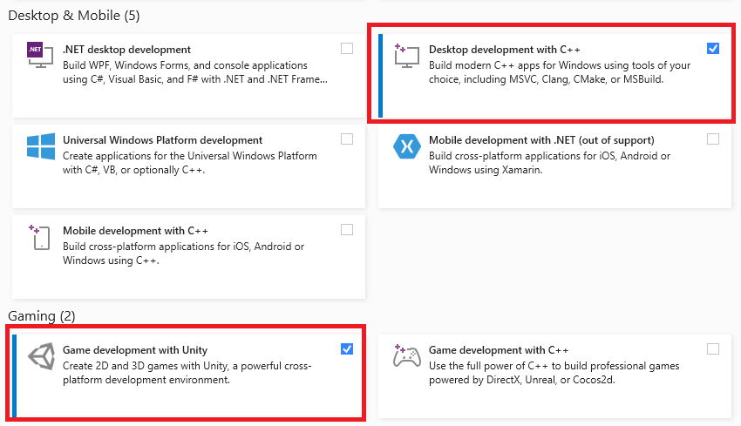Screen dimensions: 741x426
Task: Click 'Game development with C++' title
Action: pos(499,350)
